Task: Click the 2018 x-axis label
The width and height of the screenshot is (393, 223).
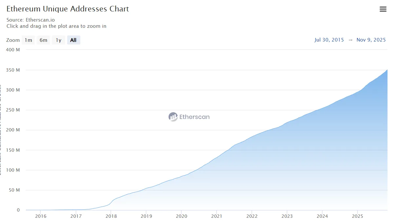Action: 111,216
